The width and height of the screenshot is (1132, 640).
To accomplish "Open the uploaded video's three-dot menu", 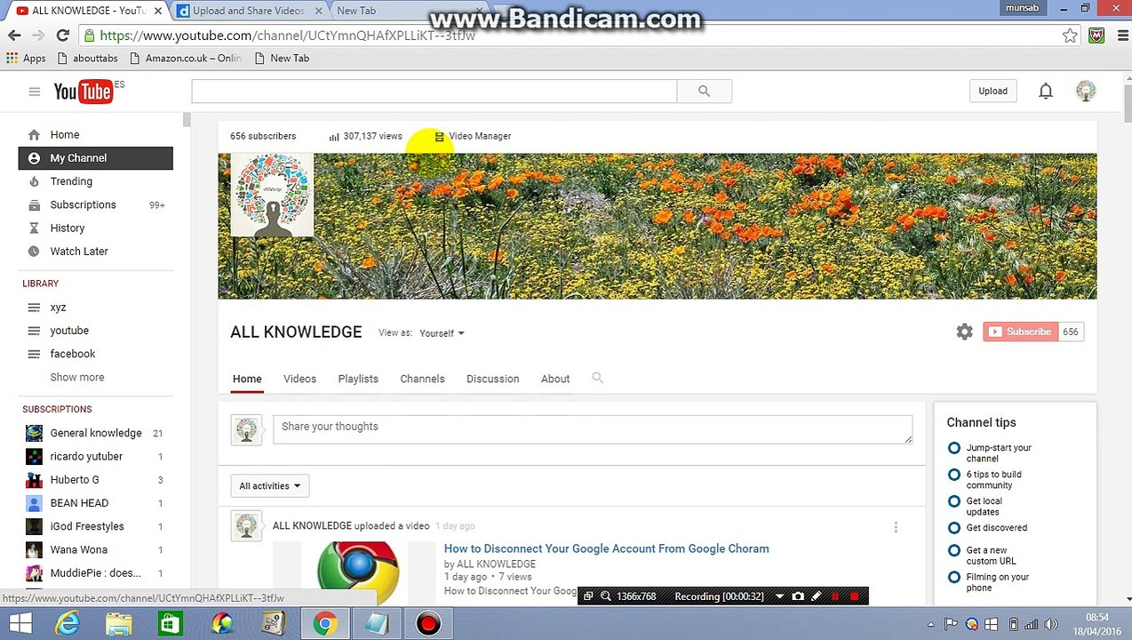I will pyautogui.click(x=896, y=527).
